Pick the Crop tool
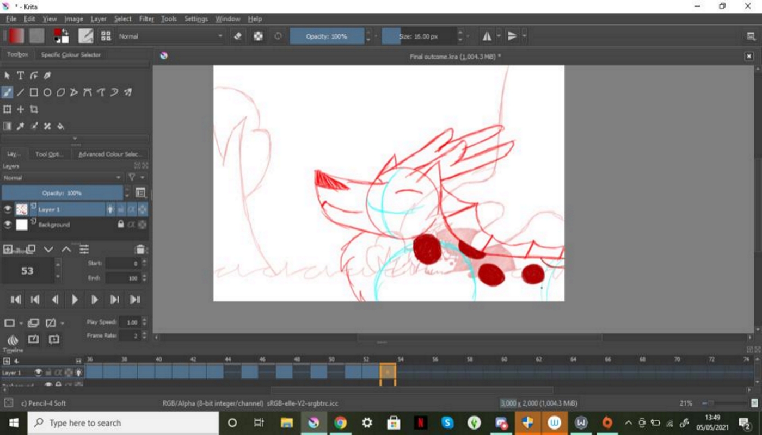The image size is (762, 435). [x=34, y=109]
